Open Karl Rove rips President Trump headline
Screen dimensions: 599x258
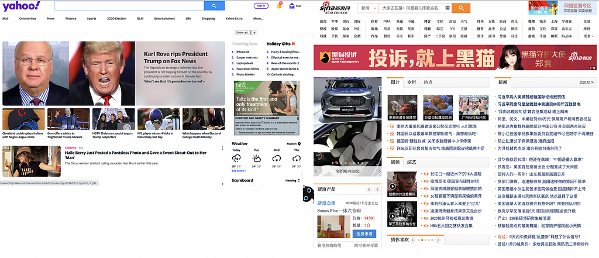click(175, 57)
